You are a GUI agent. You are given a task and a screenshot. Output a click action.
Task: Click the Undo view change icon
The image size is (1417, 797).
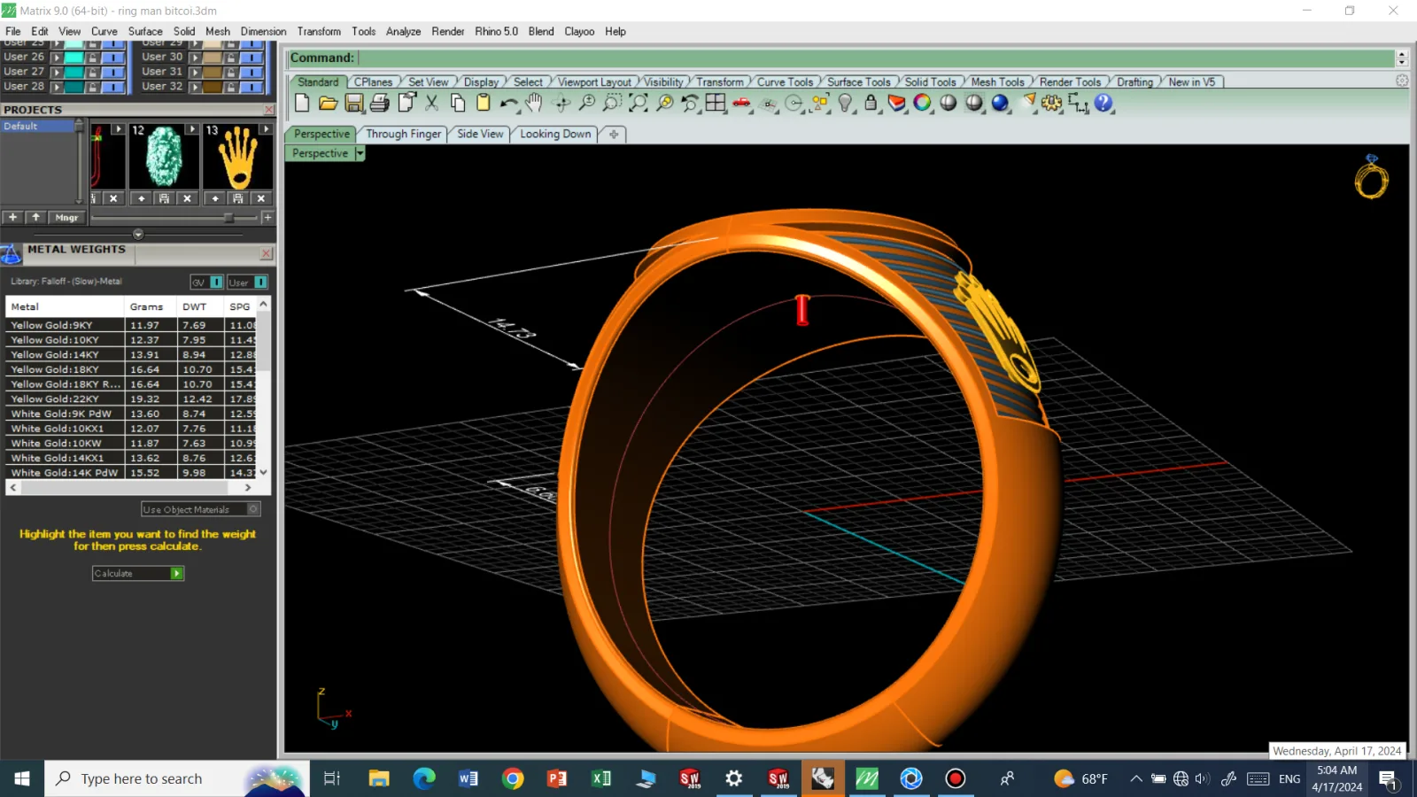tap(690, 103)
